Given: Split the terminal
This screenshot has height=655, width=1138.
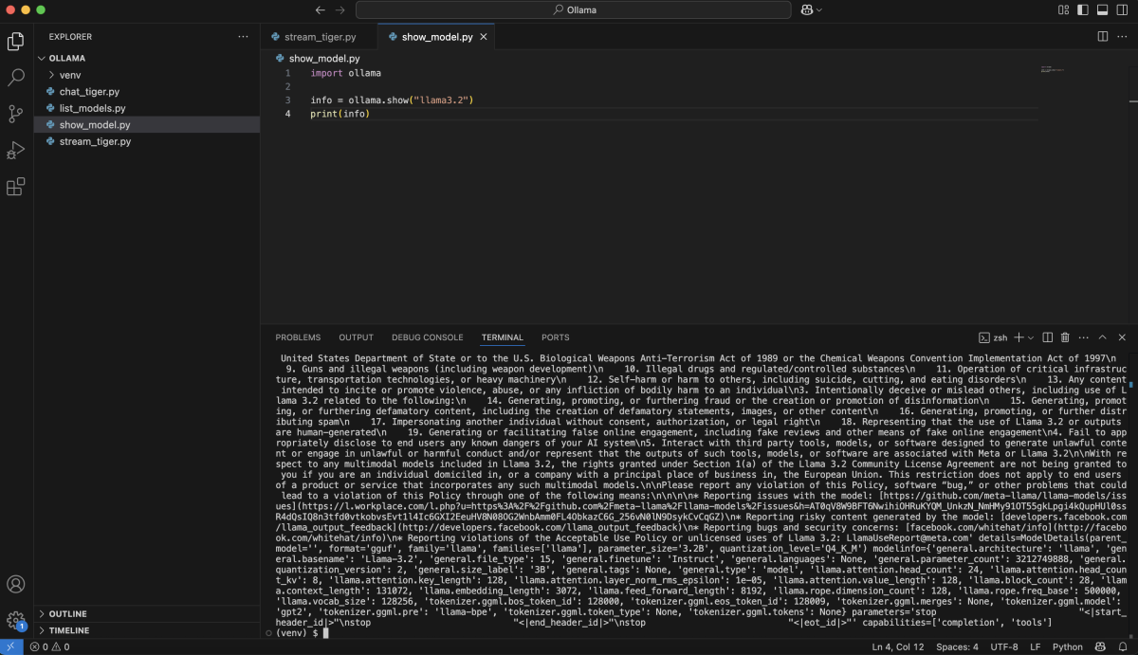Looking at the screenshot, I should tap(1048, 337).
